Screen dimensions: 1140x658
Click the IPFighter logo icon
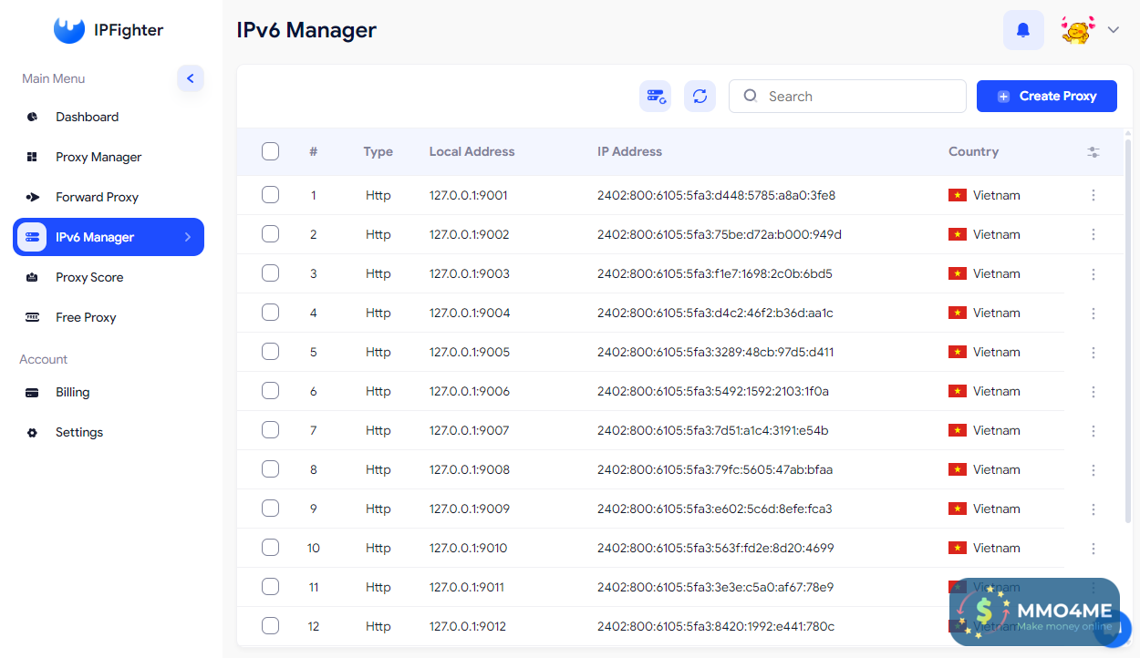[69, 30]
